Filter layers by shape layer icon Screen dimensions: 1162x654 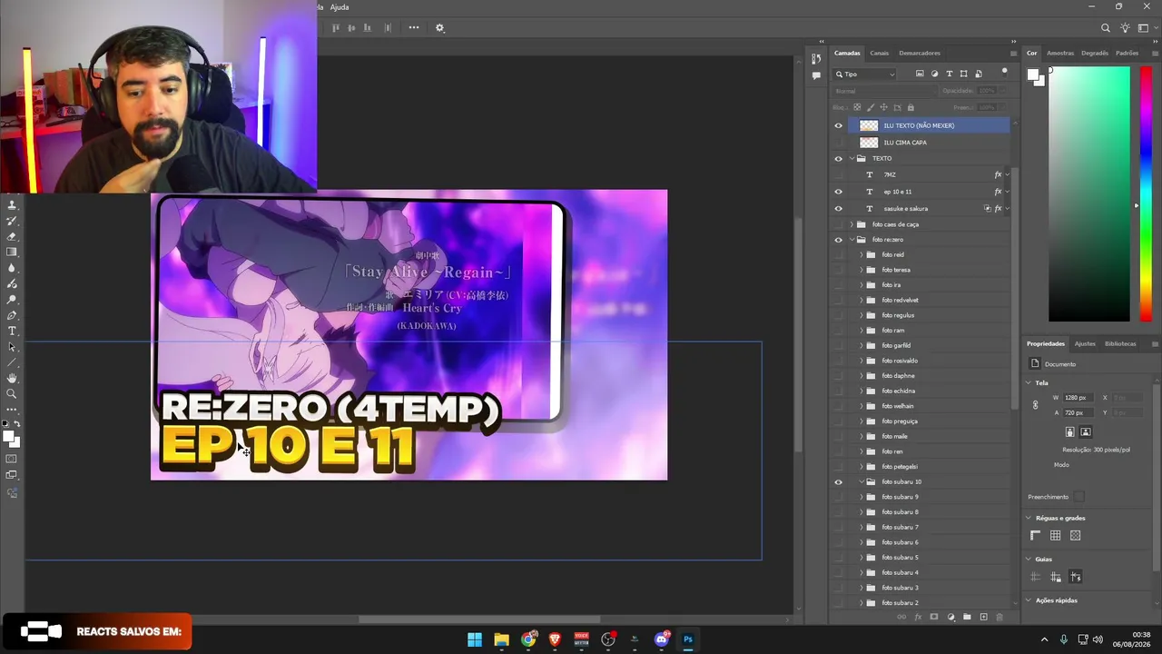(x=963, y=74)
